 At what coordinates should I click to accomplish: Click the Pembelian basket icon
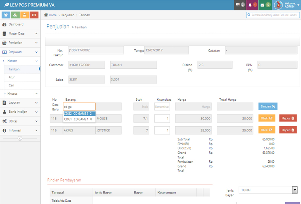4,43
